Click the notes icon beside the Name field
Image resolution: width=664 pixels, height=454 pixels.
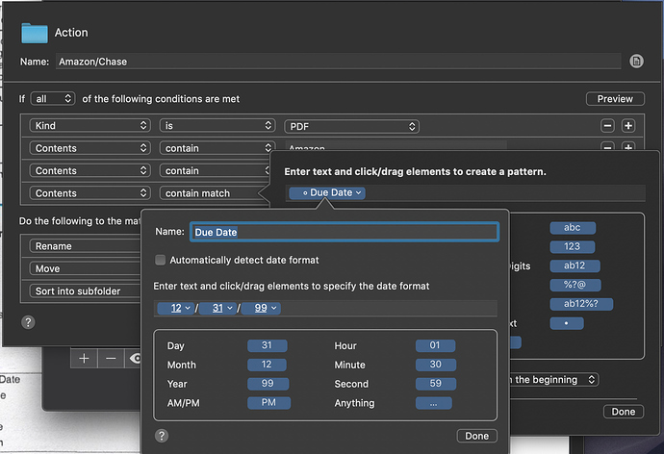636,62
